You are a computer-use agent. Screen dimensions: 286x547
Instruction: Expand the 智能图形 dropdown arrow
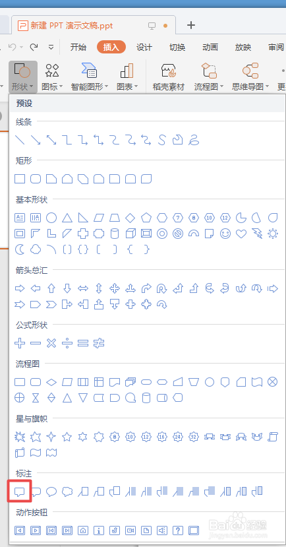pyautogui.click(x=106, y=87)
